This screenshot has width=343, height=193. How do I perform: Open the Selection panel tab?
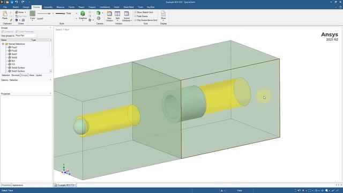(6, 75)
